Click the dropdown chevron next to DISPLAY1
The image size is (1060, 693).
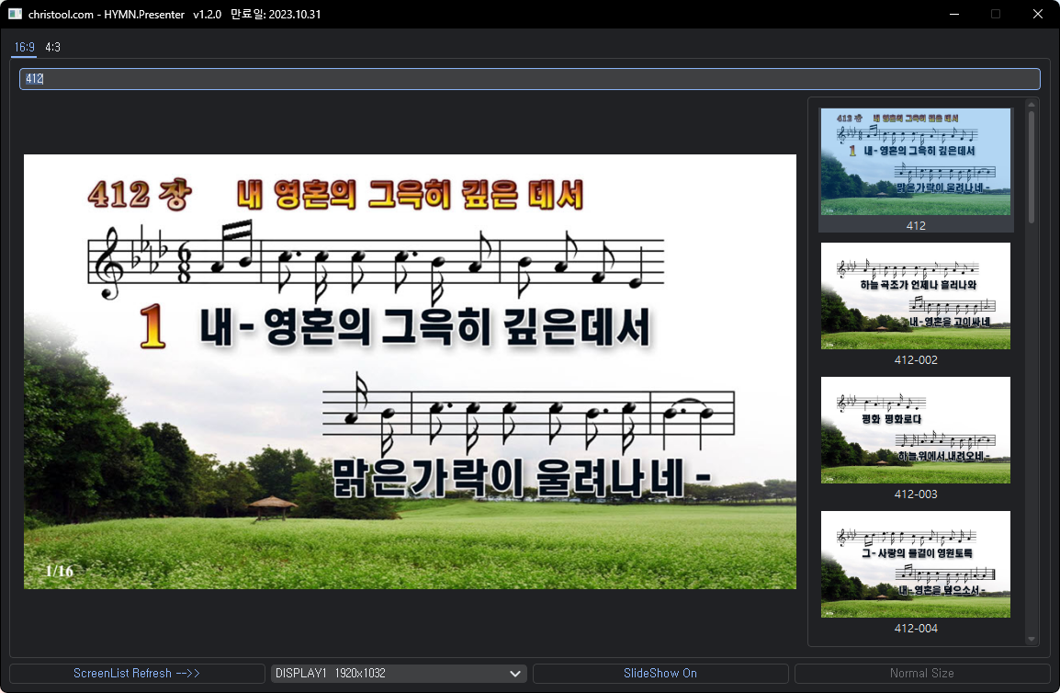[515, 673]
